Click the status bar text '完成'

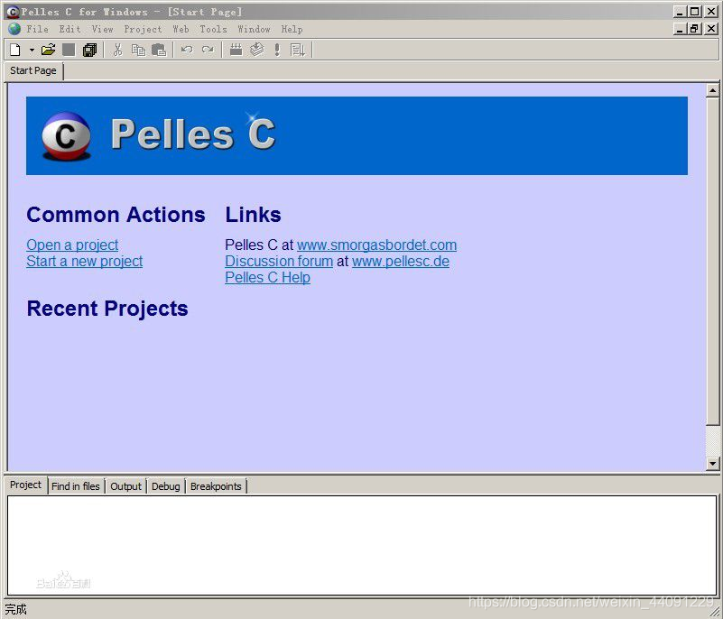point(15,609)
